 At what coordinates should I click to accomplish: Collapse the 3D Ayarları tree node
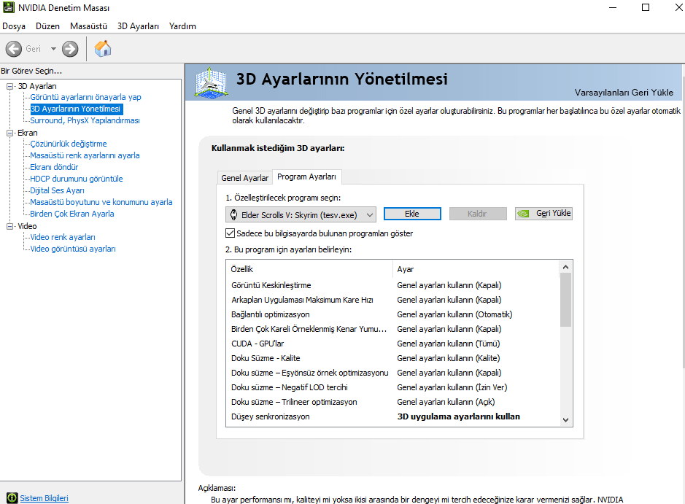click(9, 86)
